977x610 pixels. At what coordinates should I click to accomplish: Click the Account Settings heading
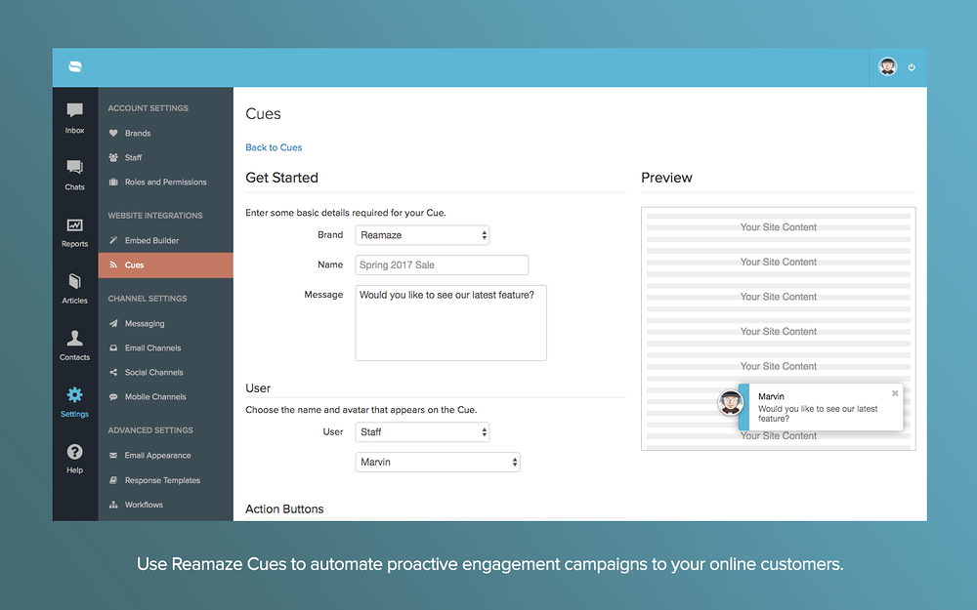[148, 108]
